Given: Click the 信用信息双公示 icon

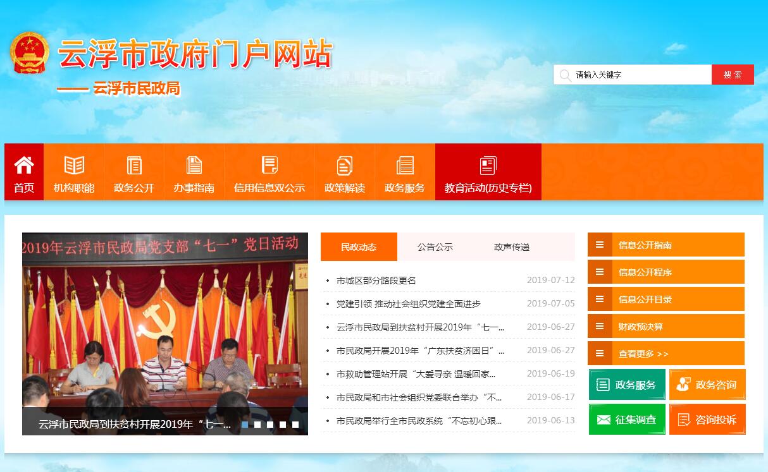Looking at the screenshot, I should [269, 166].
